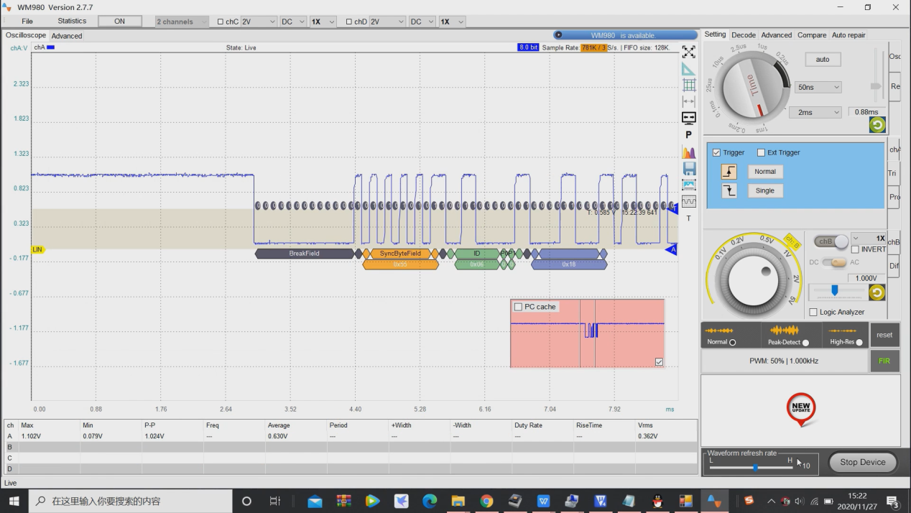Click the histogram icon in the waveform toolbar
Screen dimensions: 911x513
pyautogui.click(x=688, y=152)
